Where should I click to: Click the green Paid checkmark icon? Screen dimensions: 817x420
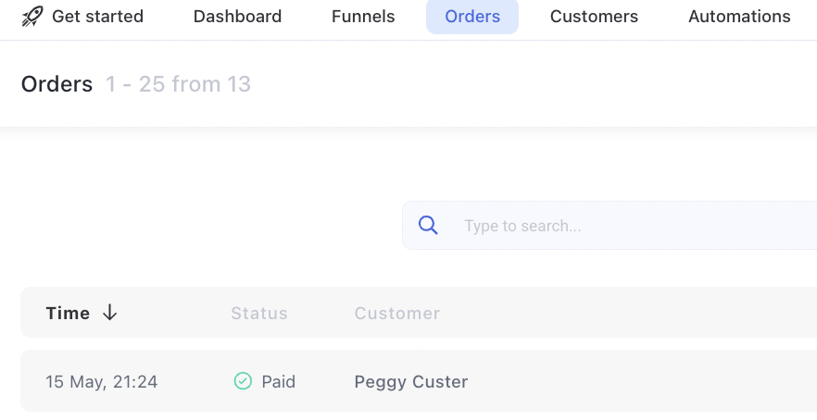(243, 381)
